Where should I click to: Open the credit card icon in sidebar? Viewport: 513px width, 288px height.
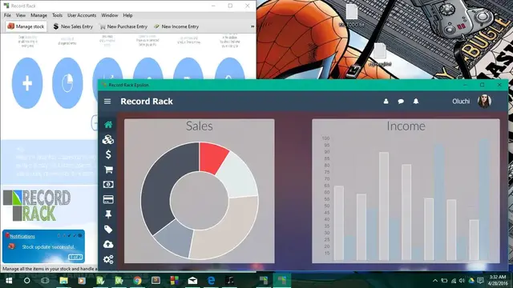pos(108,199)
